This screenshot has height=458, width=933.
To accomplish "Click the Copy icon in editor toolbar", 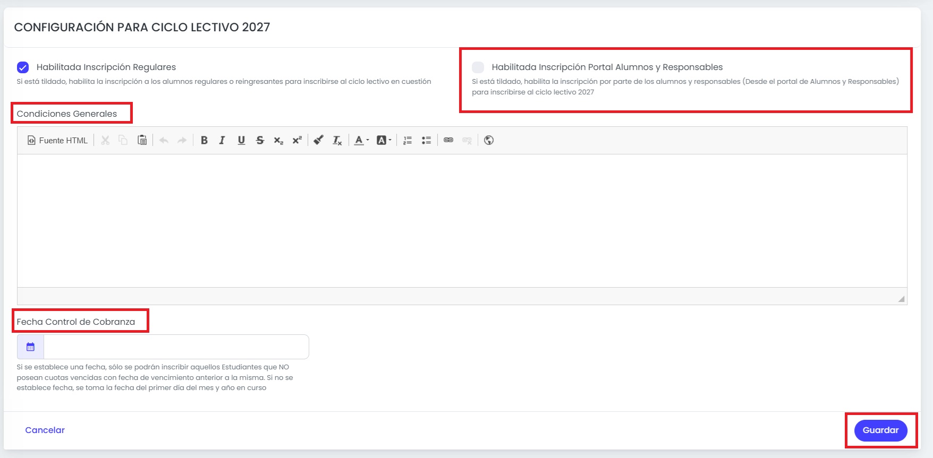I will (x=123, y=140).
